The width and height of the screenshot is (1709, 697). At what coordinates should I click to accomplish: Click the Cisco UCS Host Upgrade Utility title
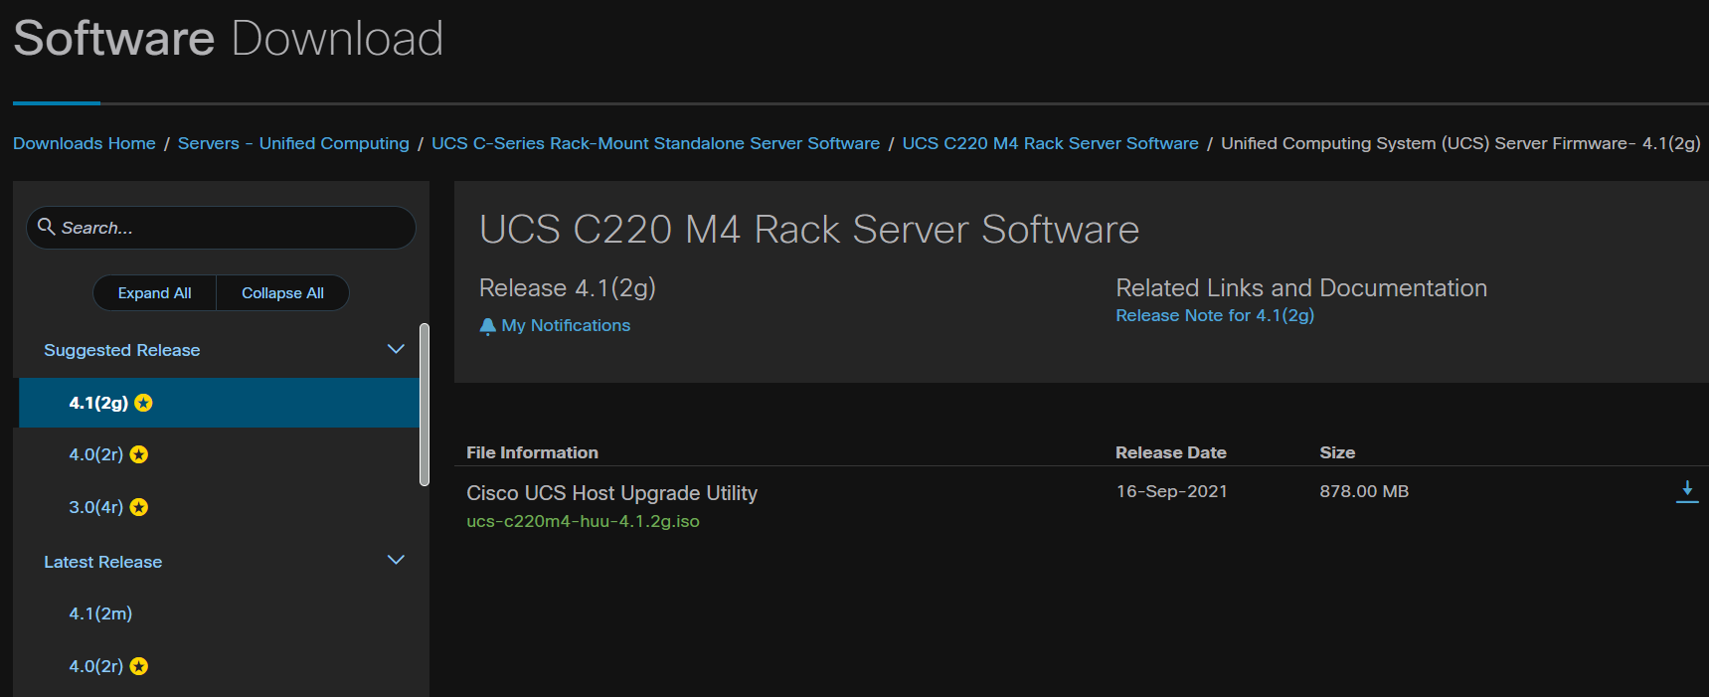pyautogui.click(x=611, y=493)
